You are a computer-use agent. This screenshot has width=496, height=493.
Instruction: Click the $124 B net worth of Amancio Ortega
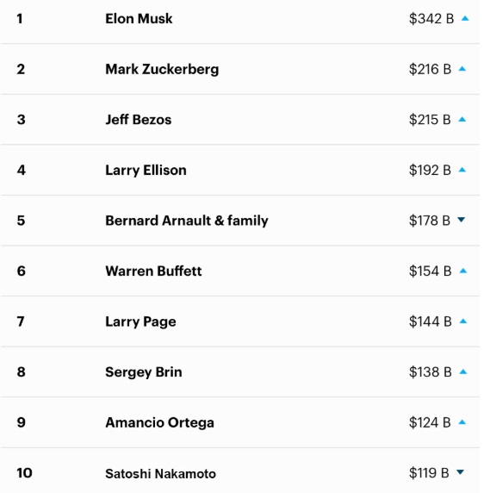(430, 422)
